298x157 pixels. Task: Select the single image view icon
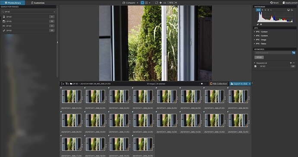pos(143,3)
